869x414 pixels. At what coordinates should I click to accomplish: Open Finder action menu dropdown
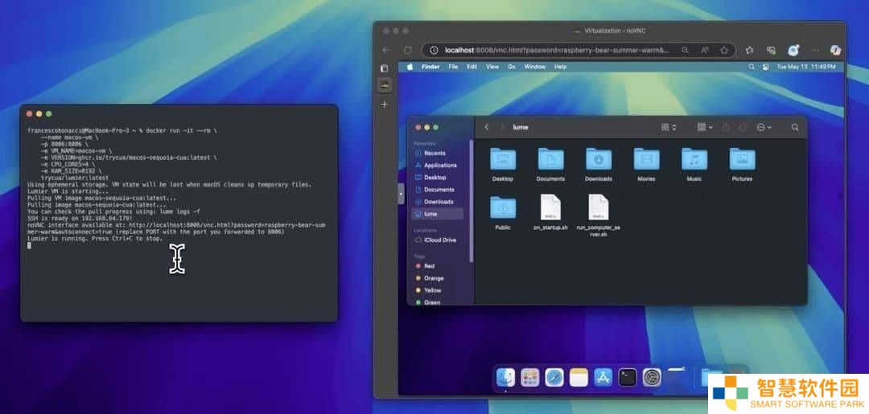coord(764,127)
